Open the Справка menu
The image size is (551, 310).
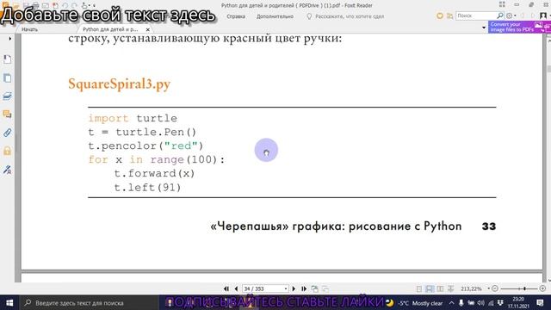click(236, 16)
